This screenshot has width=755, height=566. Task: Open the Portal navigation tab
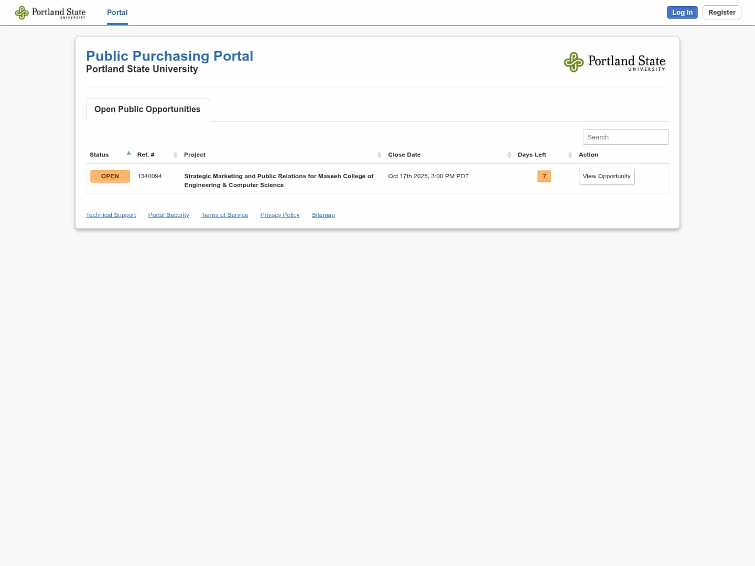tap(117, 13)
